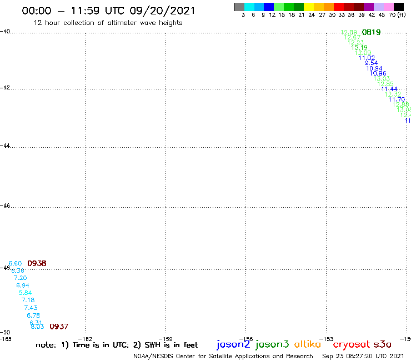
Task: Click the dark red 0937 time stamp
Action: tap(59, 327)
